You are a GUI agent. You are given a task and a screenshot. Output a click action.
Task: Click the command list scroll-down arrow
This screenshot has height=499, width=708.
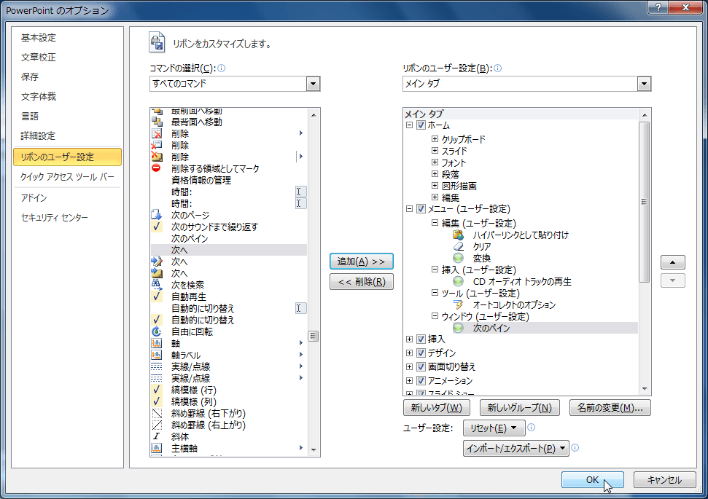[314, 449]
